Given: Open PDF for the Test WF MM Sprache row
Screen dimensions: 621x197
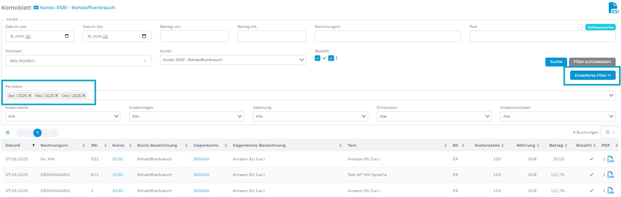Looking at the screenshot, I should point(610,175).
